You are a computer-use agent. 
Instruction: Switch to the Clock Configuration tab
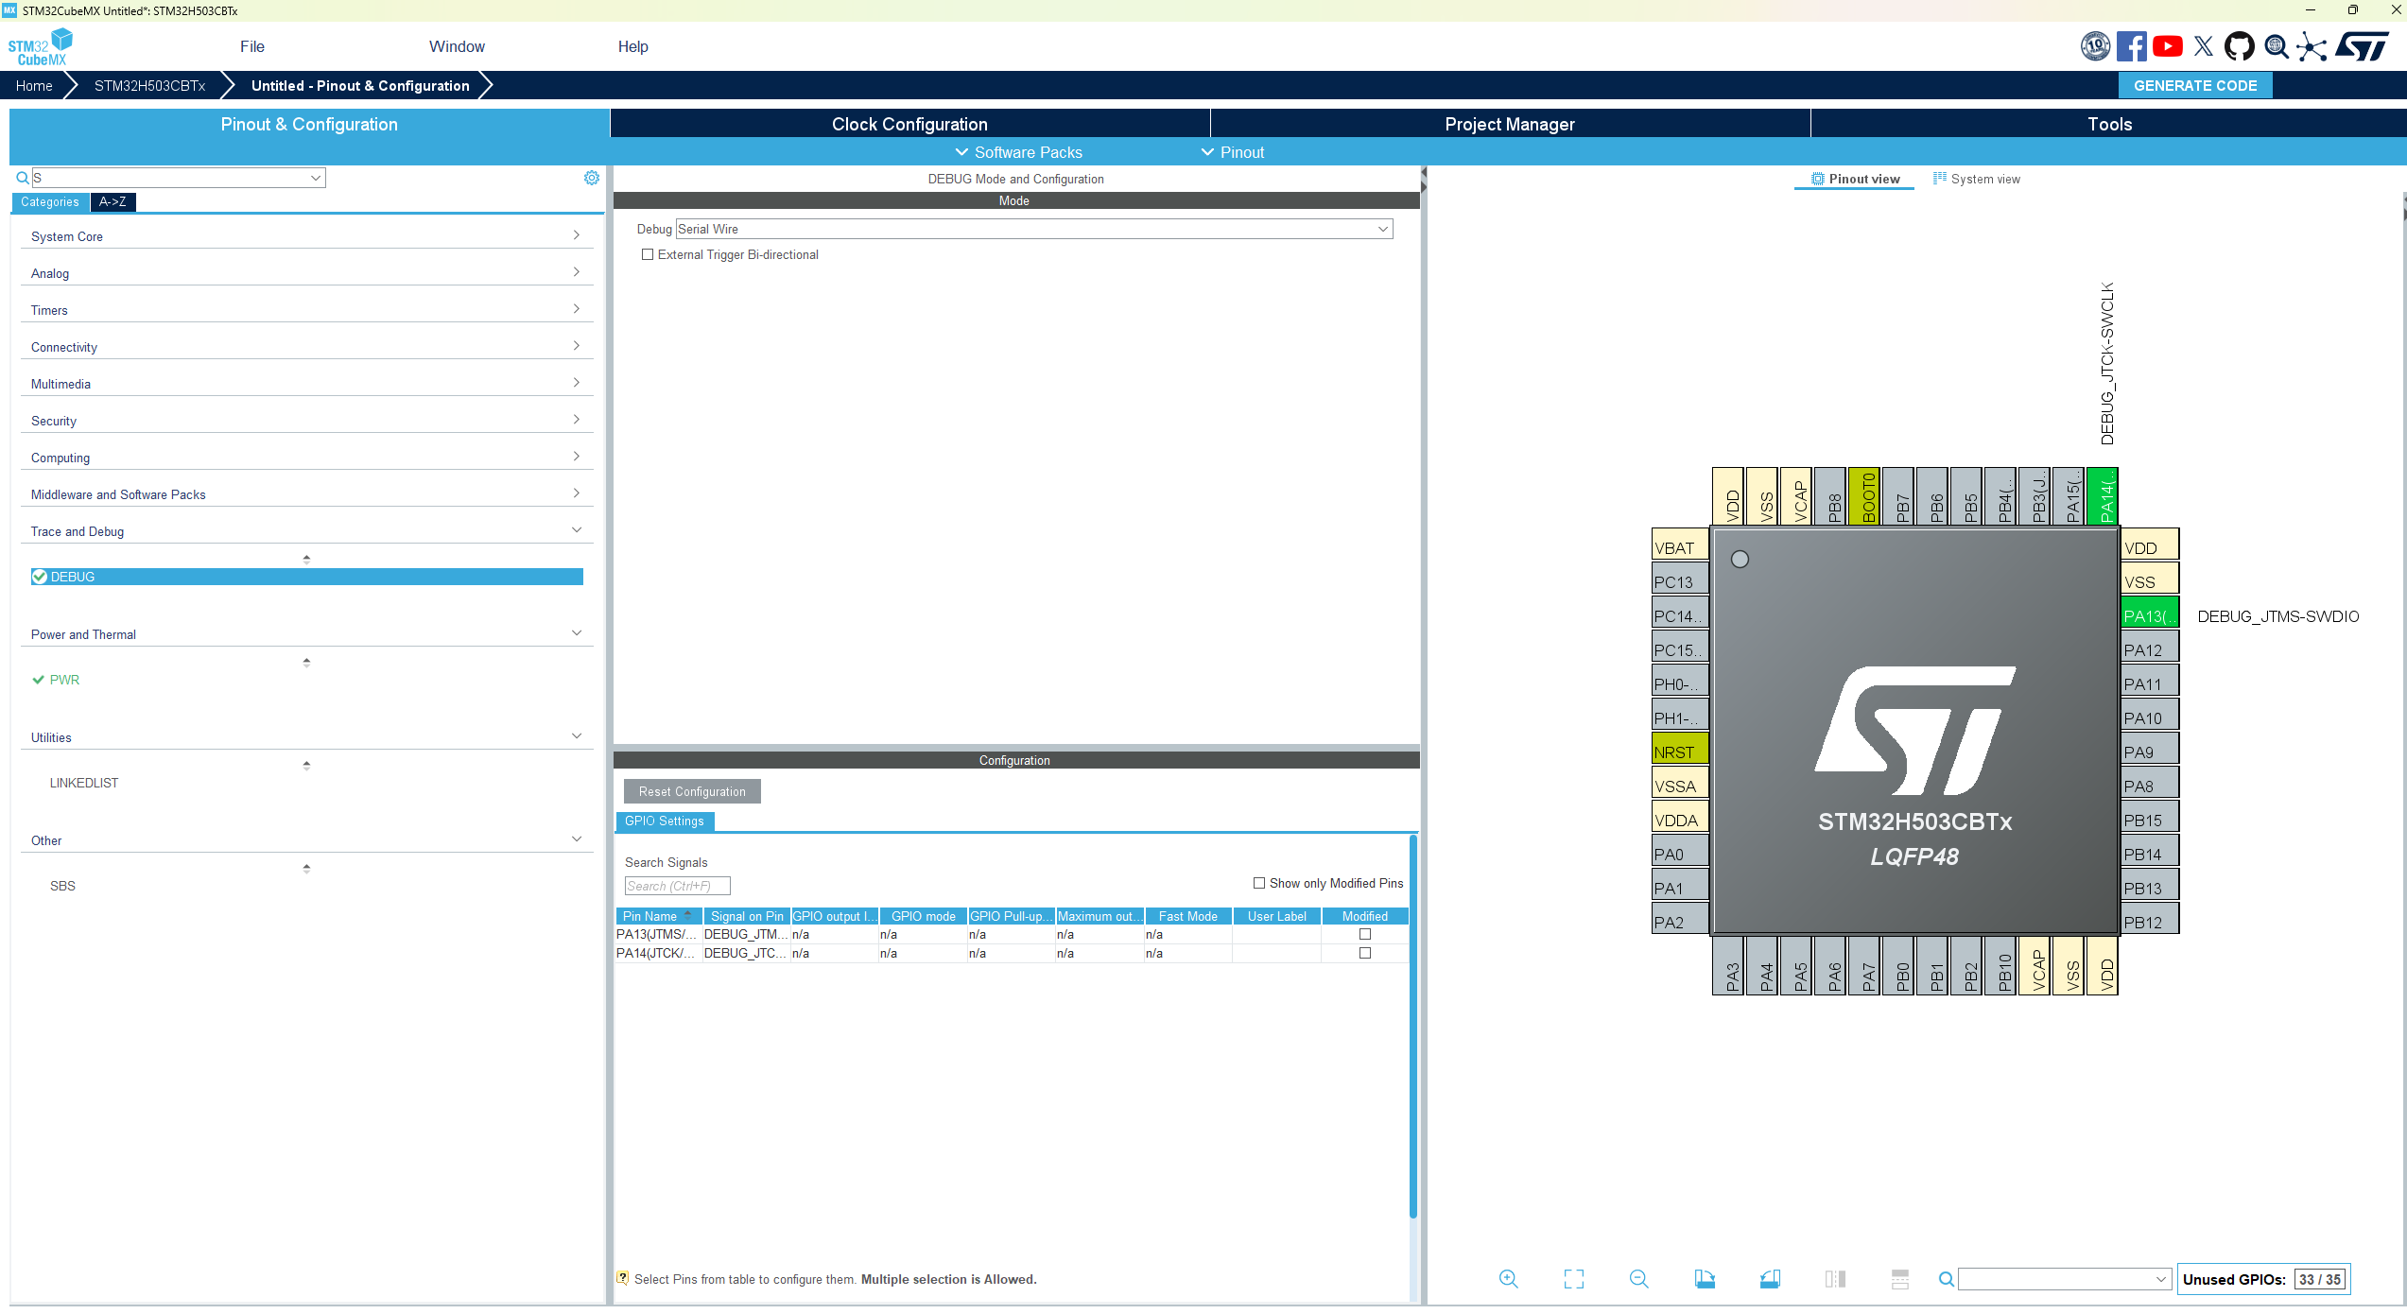point(909,124)
